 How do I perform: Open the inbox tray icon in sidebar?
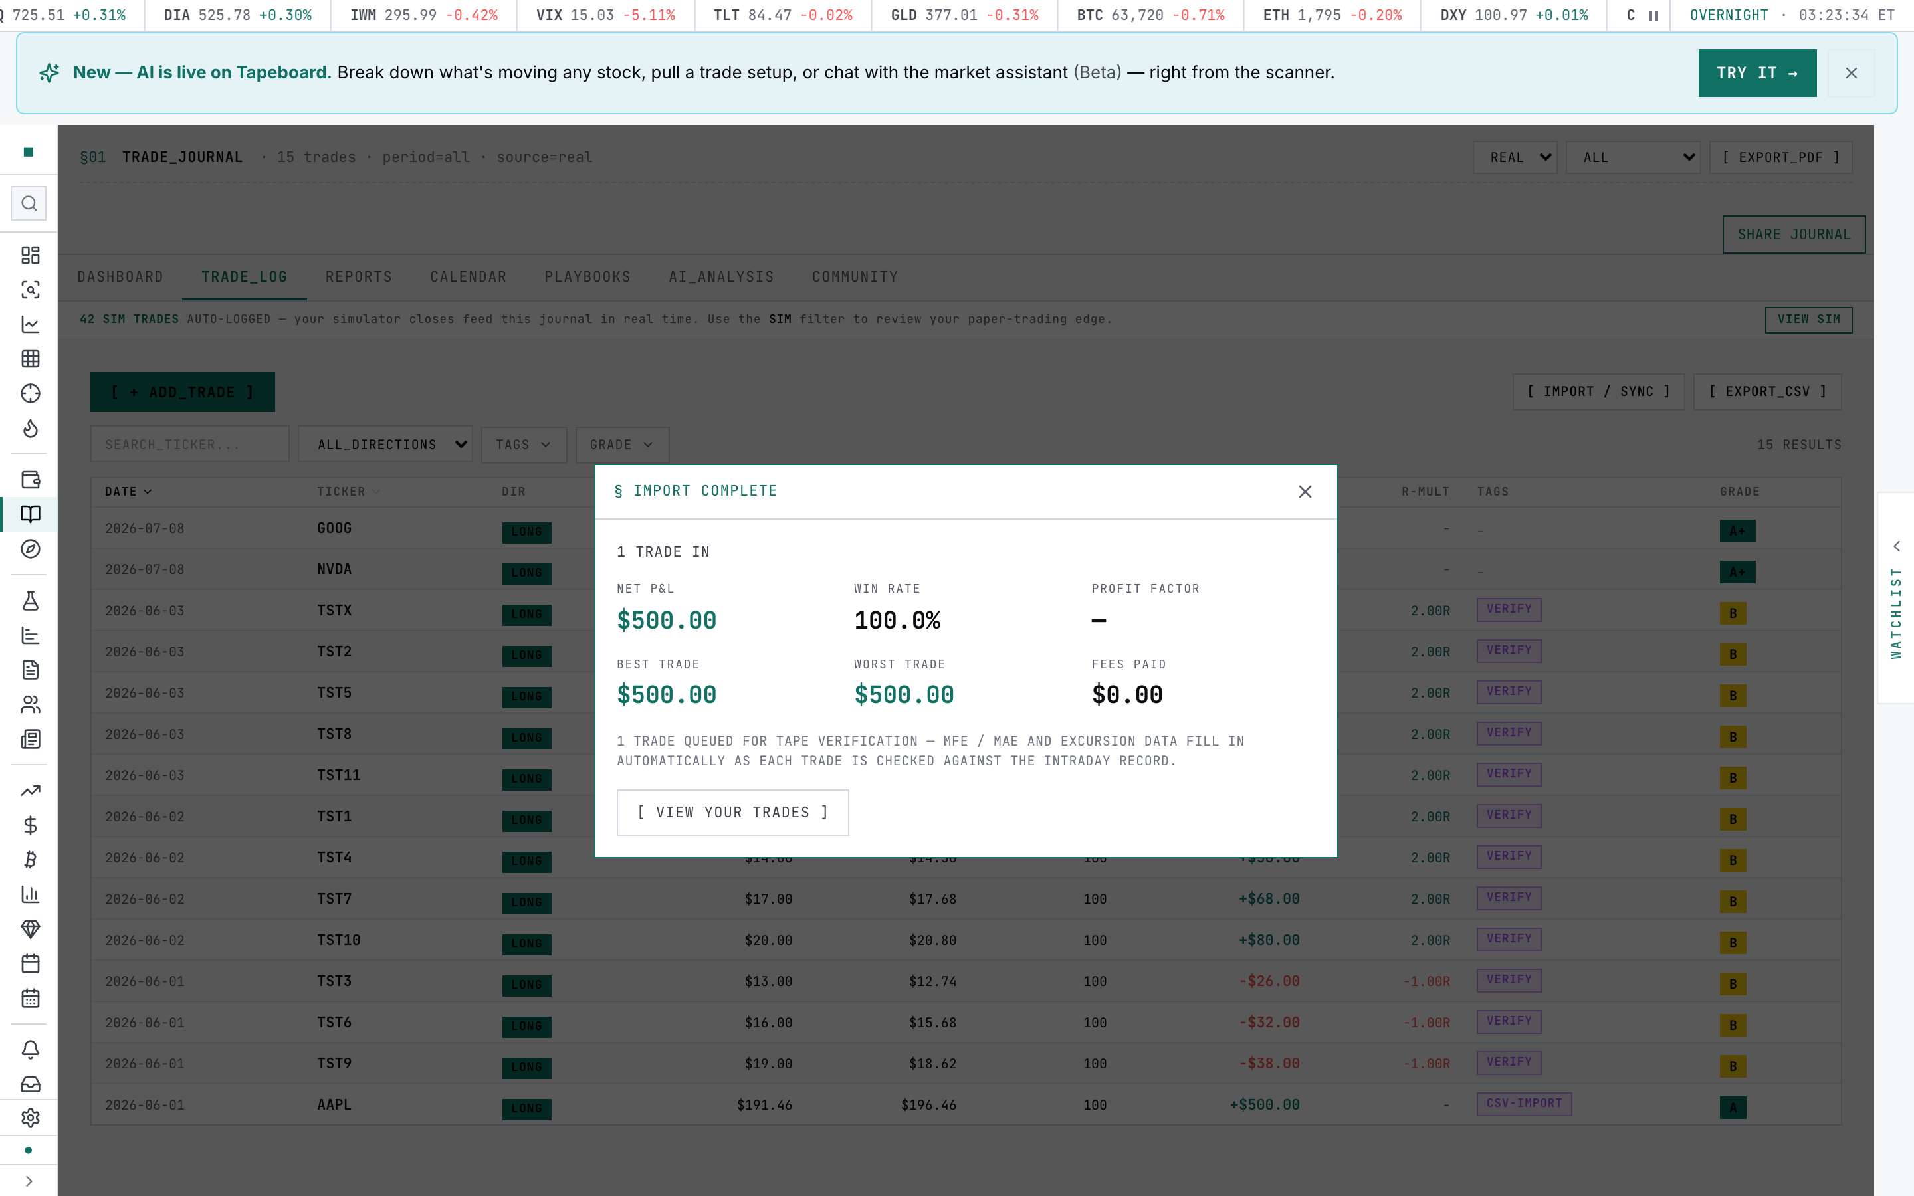(x=30, y=1084)
